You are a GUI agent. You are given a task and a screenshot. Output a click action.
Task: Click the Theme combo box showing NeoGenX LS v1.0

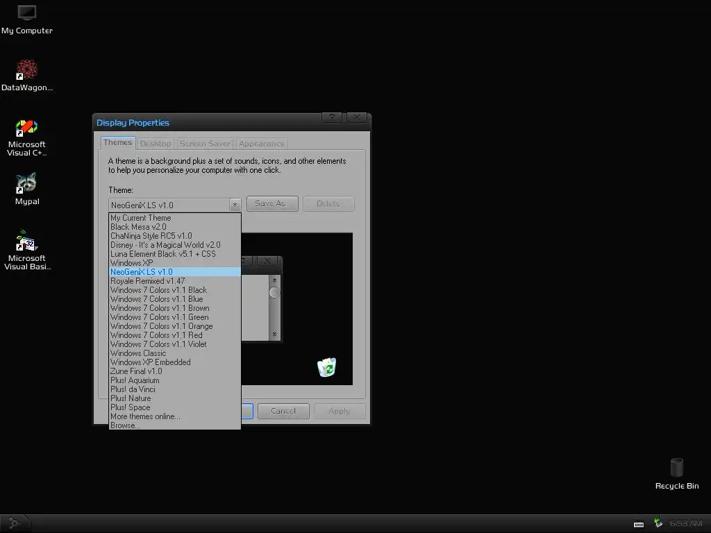(x=174, y=205)
